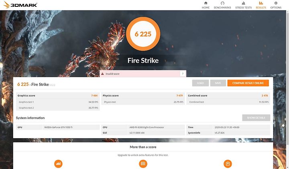
Task: Click the Upgrade to unlock extra features text
Action: point(143,155)
